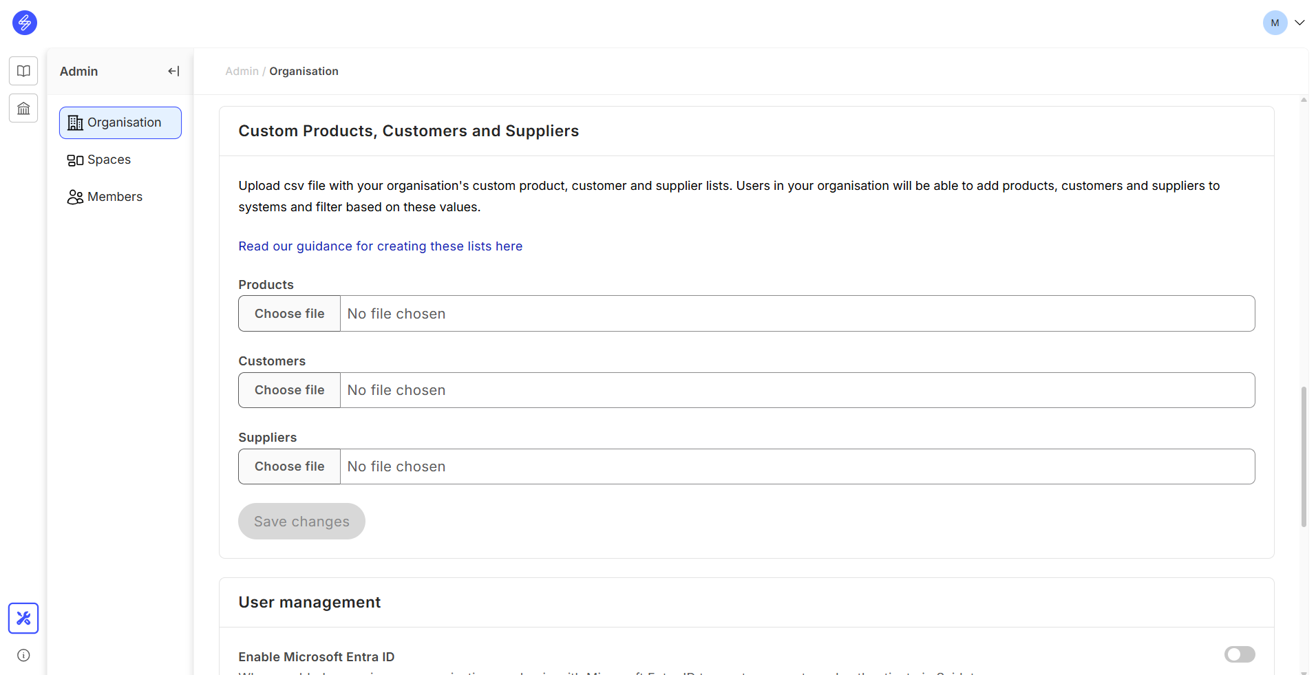Choose file for Customers list

point(289,390)
